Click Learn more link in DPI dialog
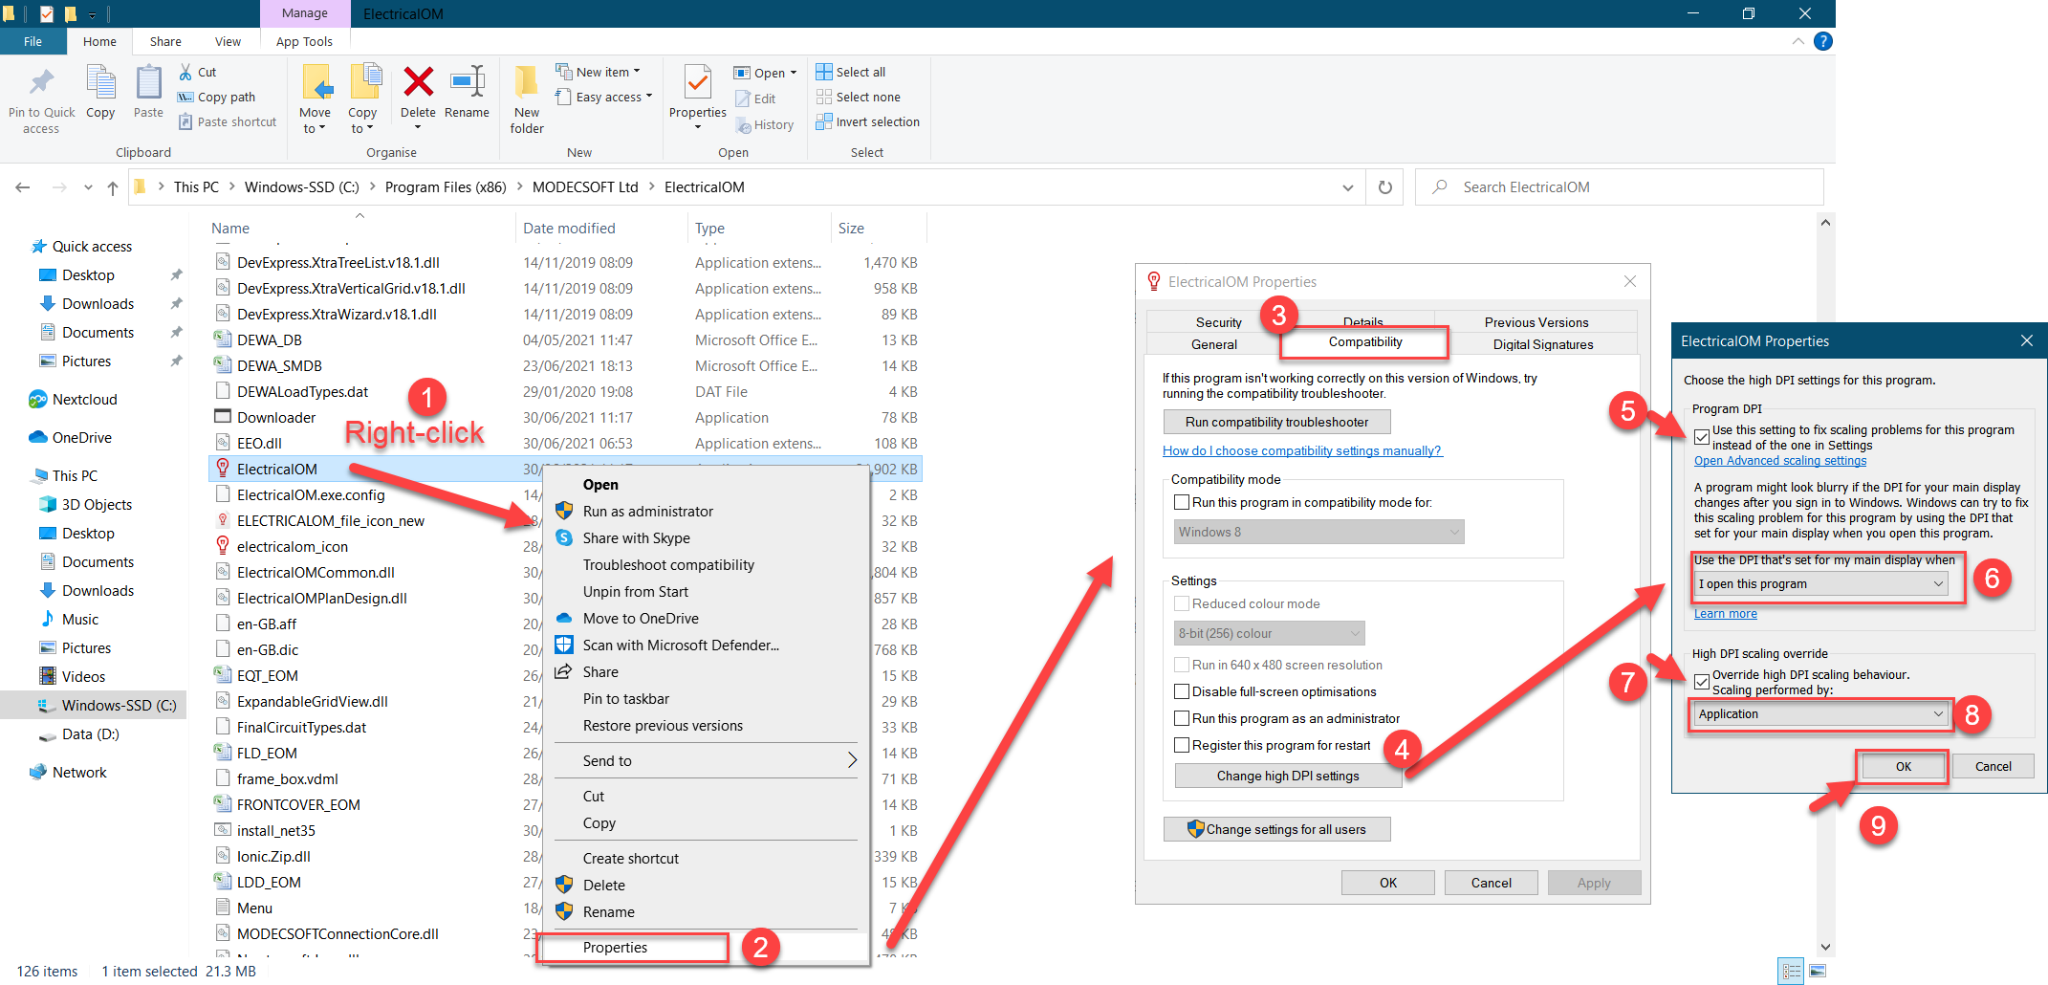2048x985 pixels. point(1725,614)
